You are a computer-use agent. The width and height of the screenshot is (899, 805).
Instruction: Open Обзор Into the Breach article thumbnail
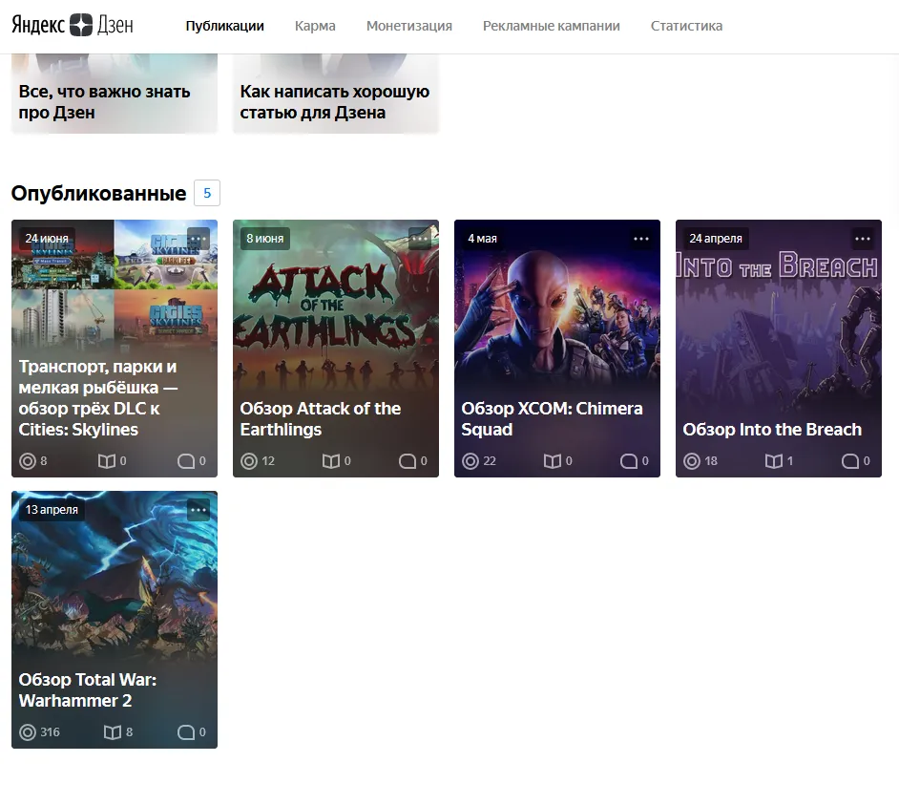click(778, 325)
